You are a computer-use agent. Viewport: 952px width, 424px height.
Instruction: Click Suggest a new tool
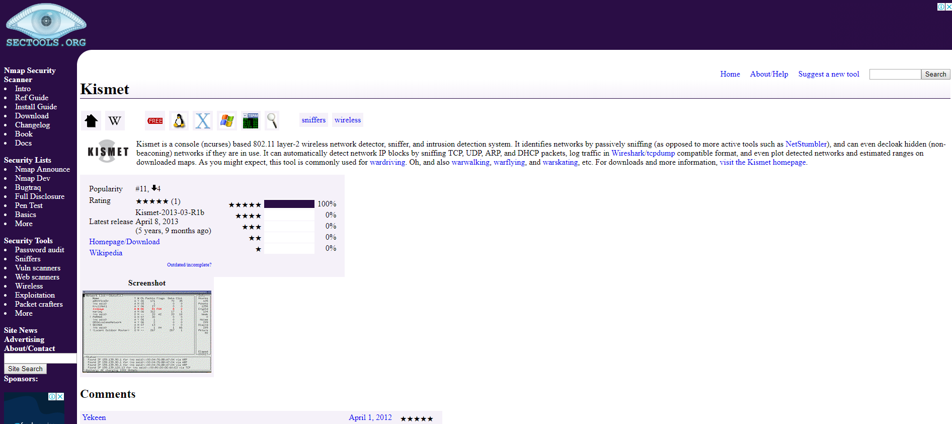(829, 74)
